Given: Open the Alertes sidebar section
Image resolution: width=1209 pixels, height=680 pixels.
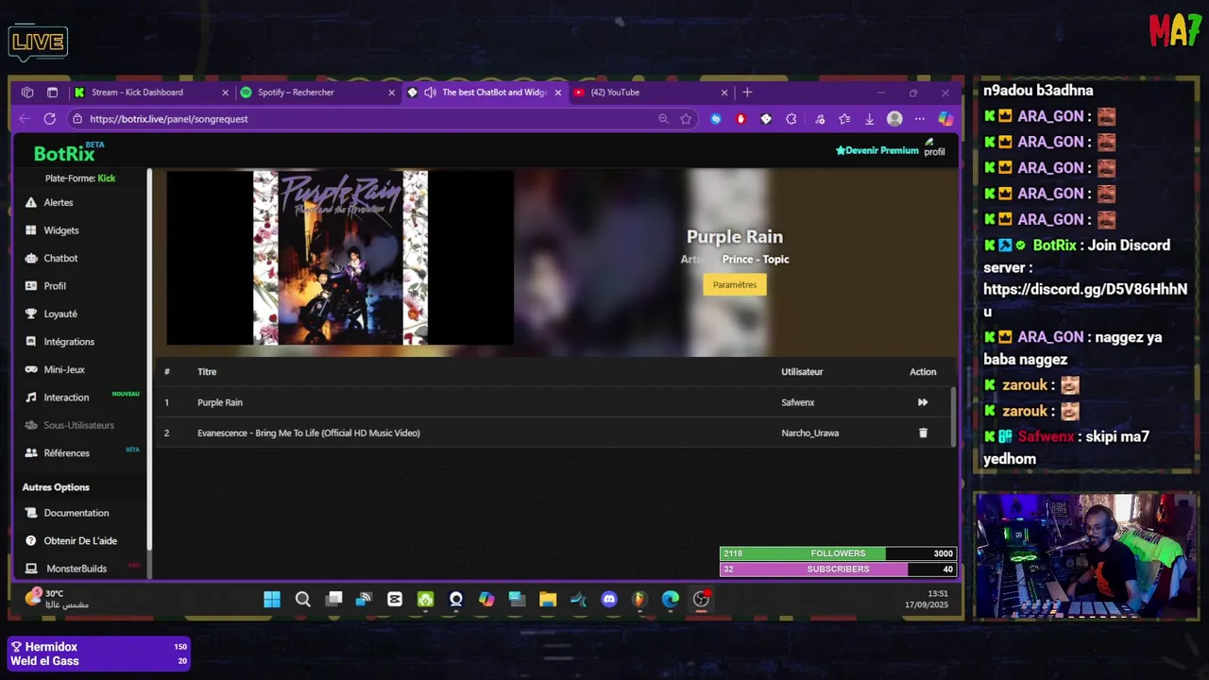Looking at the screenshot, I should 58,202.
